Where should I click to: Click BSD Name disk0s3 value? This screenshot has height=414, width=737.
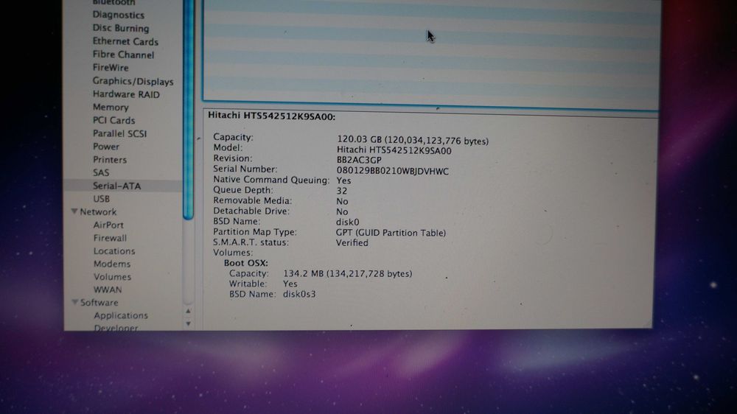(299, 294)
